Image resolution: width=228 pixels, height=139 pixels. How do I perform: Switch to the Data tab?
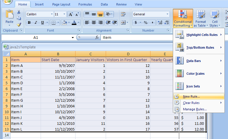(x=104, y=4)
